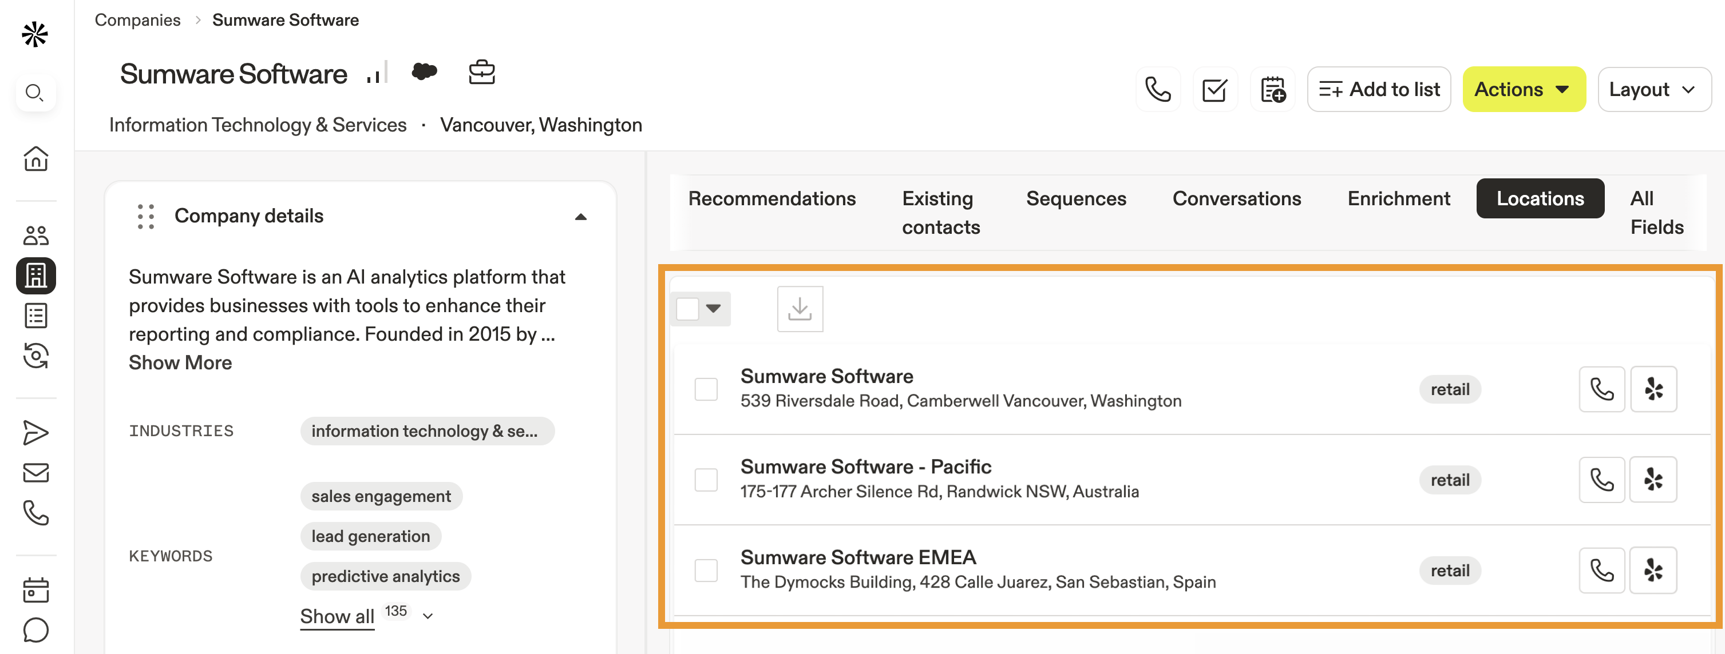
Task: Open the Actions dropdown menu
Action: click(x=1524, y=90)
